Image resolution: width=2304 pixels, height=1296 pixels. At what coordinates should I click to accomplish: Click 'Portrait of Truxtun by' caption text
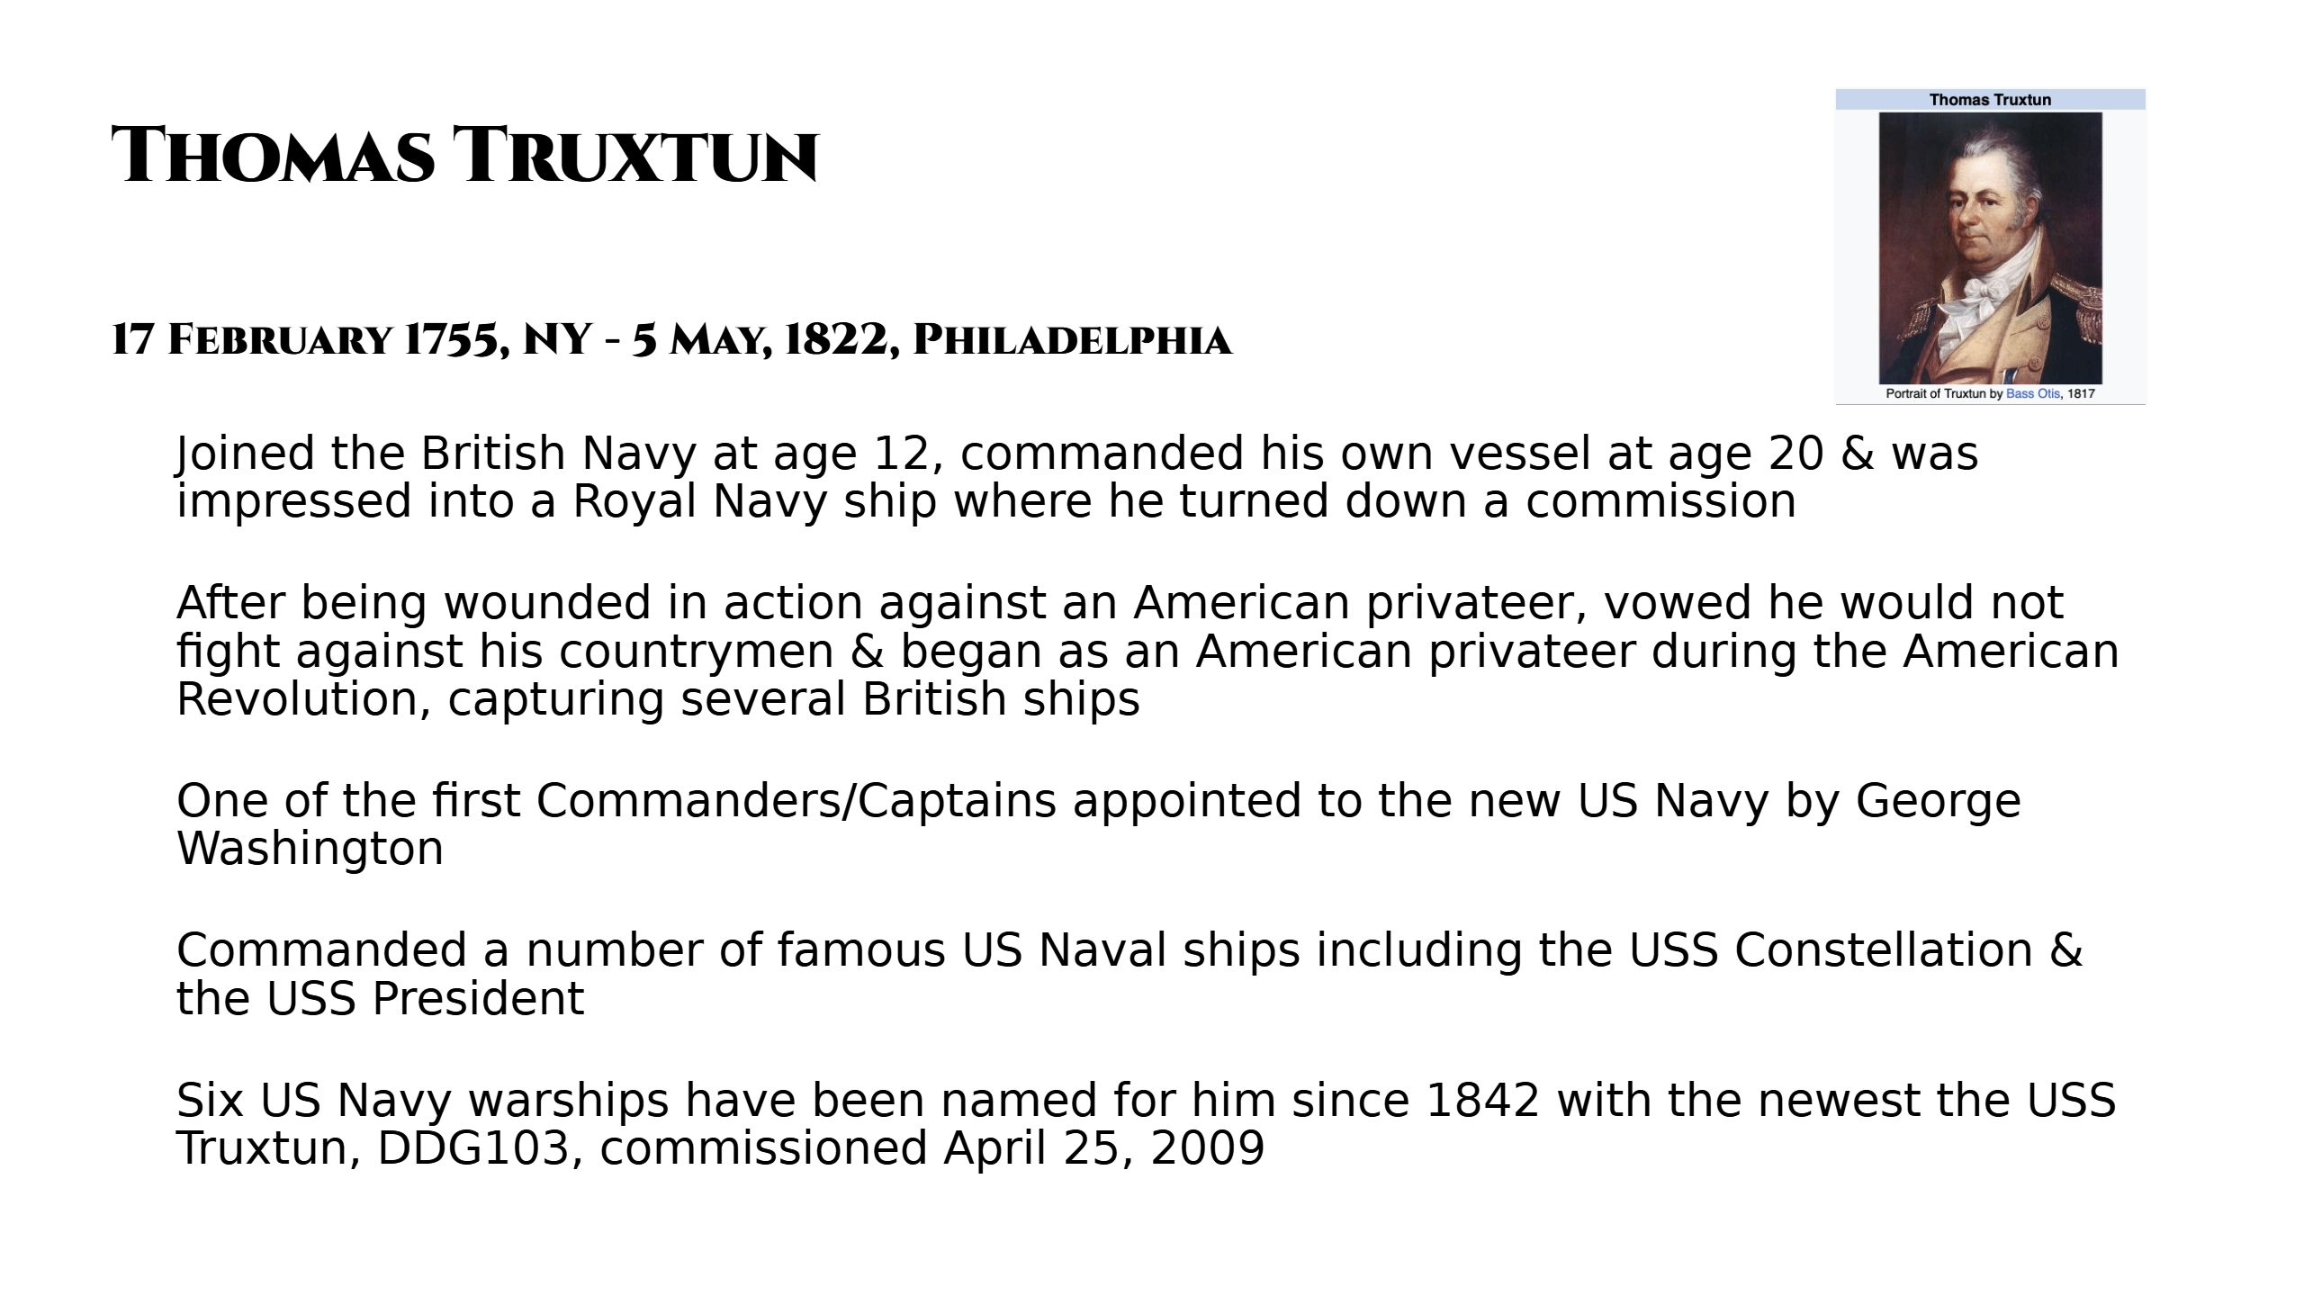click(1944, 393)
